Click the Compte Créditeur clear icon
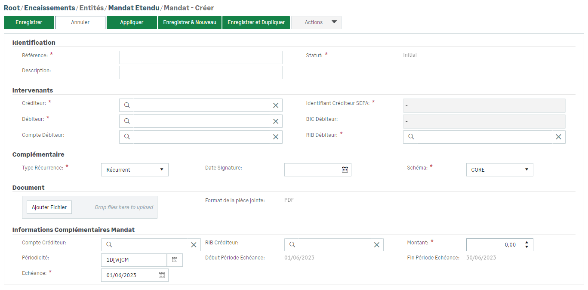The image size is (588, 290). coord(194,245)
